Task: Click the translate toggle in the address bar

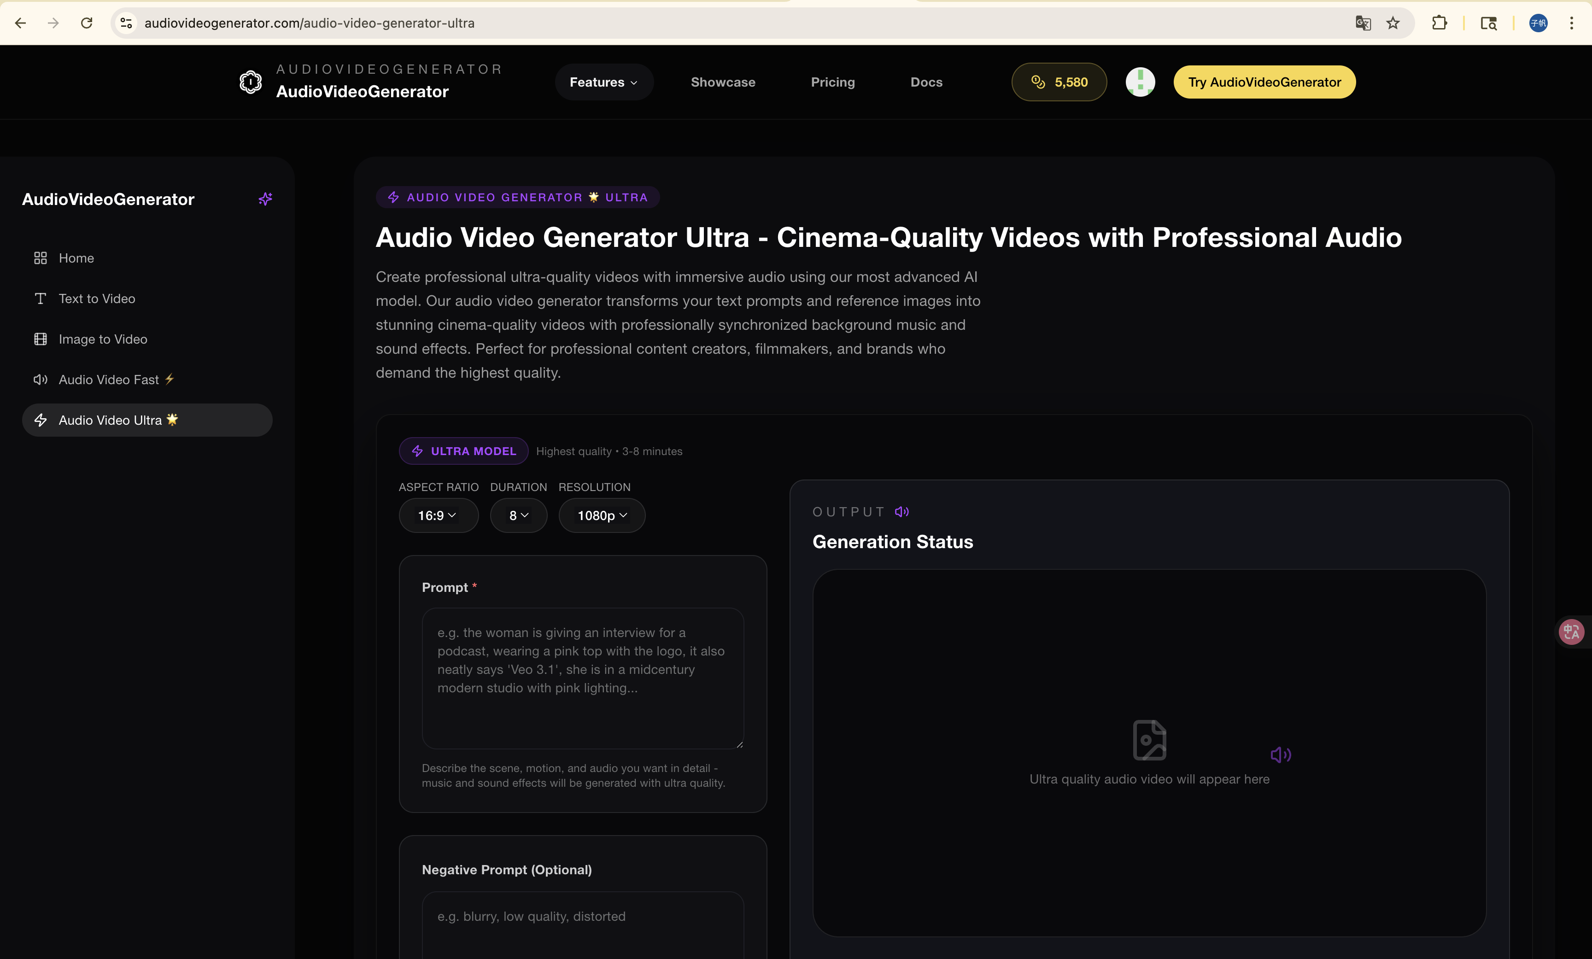Action: coord(1362,23)
